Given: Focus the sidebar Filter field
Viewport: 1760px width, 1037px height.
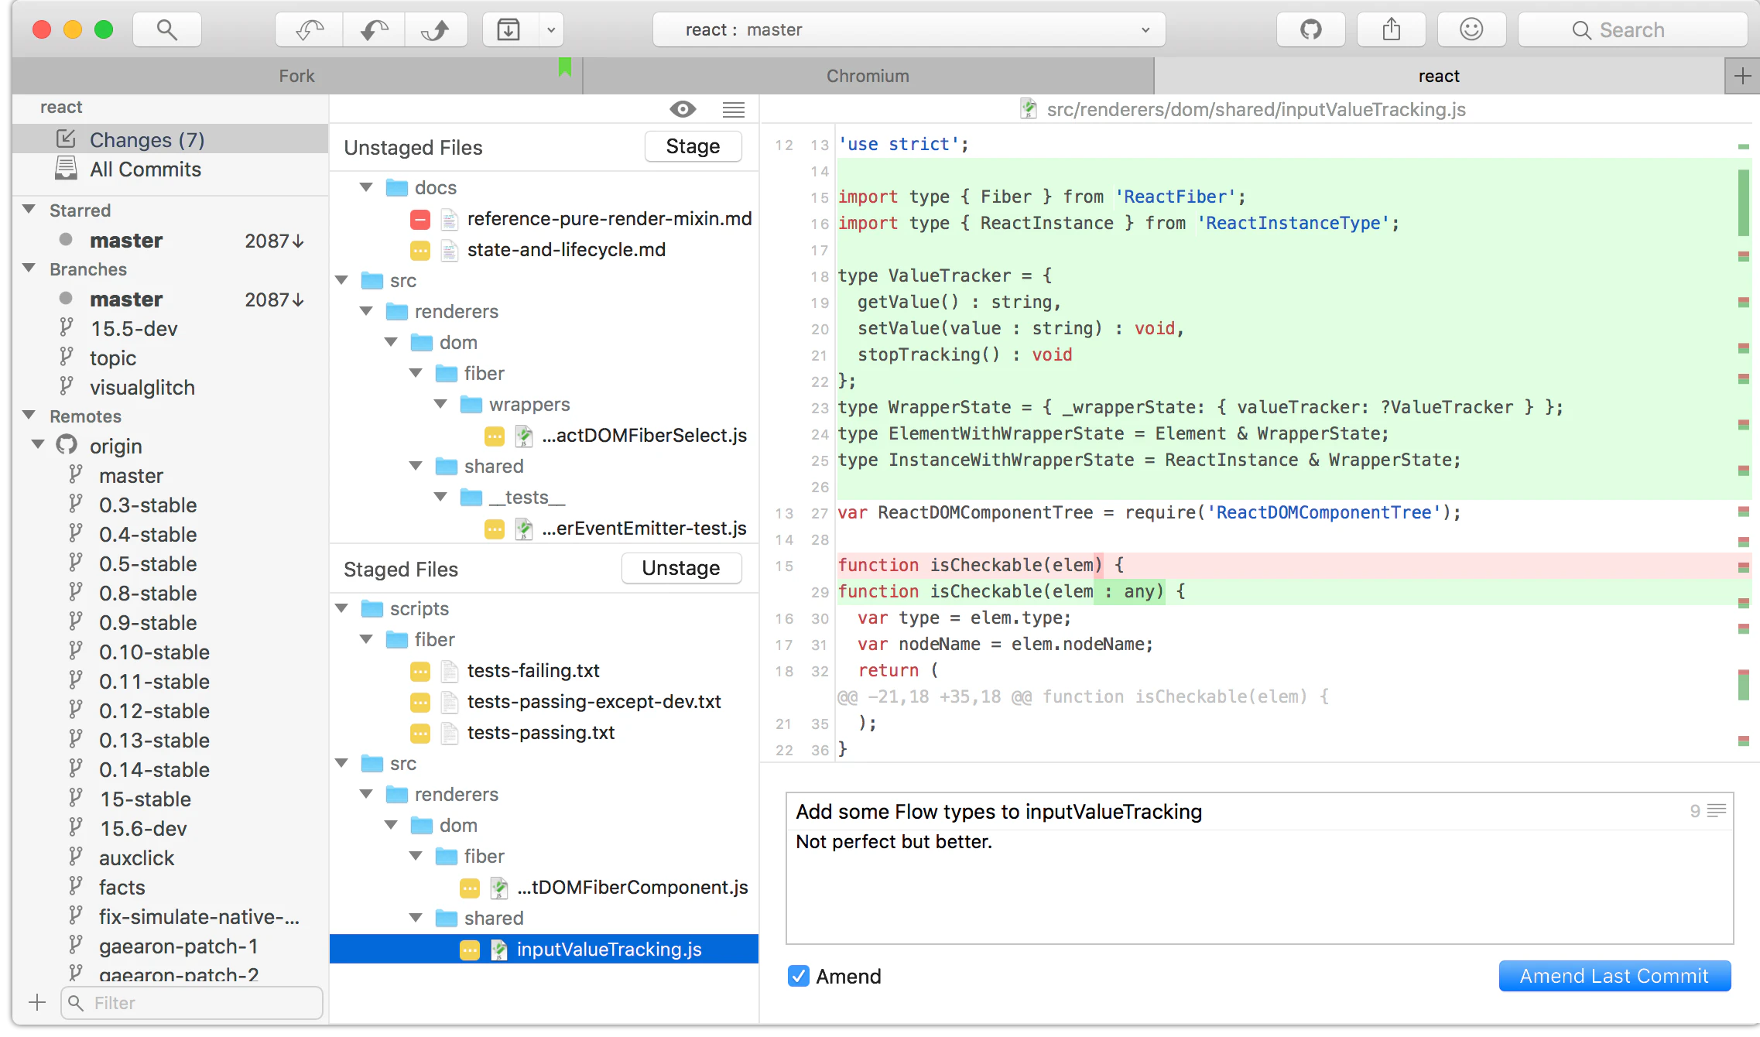Looking at the screenshot, I should (x=192, y=1003).
